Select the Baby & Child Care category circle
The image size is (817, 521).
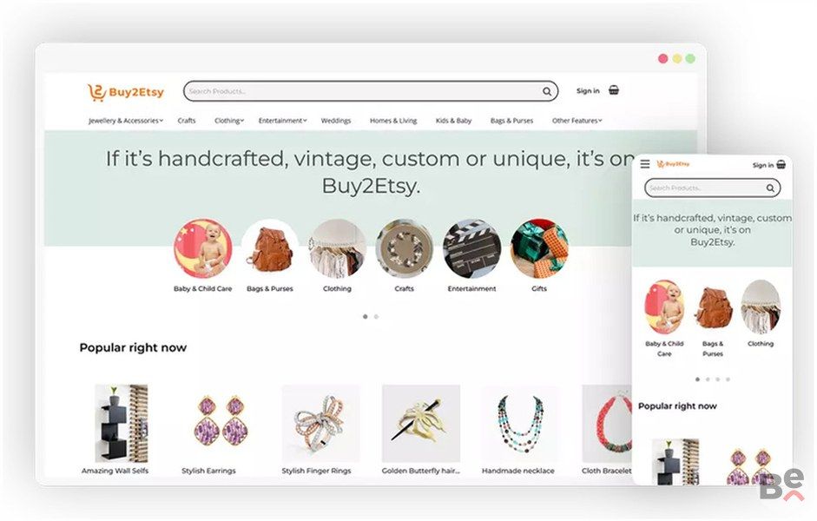point(202,248)
